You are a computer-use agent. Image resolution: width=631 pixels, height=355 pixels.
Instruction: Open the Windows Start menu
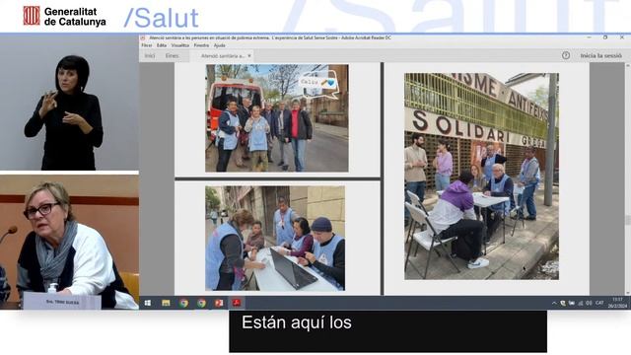pos(148,303)
